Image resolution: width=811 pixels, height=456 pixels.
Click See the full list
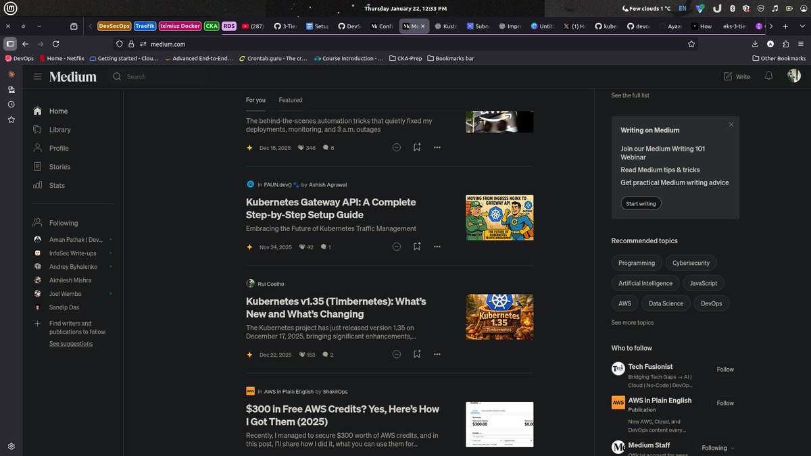click(x=630, y=95)
